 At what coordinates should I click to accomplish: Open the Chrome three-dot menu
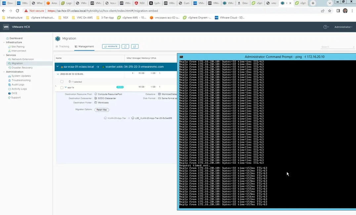coord(352,11)
